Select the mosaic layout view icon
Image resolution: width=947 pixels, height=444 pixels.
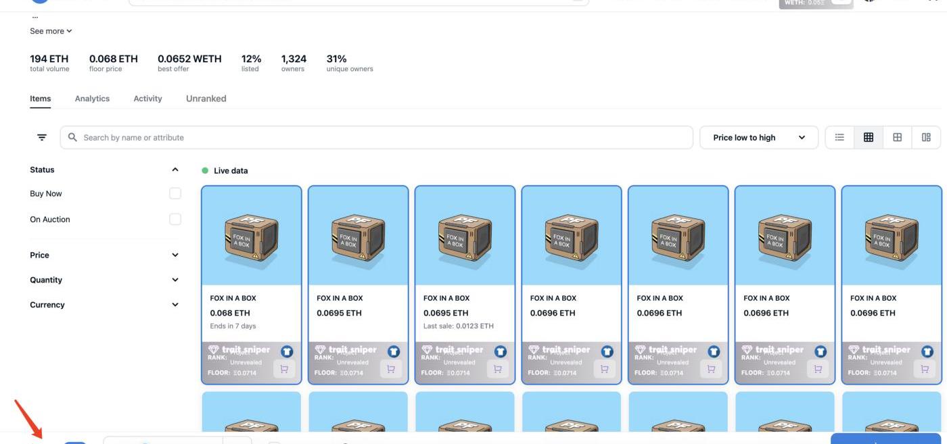click(x=926, y=137)
